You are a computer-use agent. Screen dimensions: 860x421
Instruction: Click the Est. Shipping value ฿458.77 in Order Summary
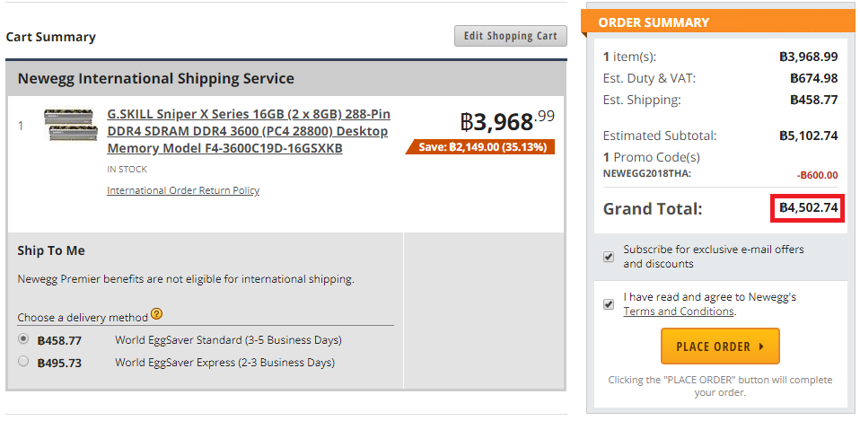coord(814,100)
